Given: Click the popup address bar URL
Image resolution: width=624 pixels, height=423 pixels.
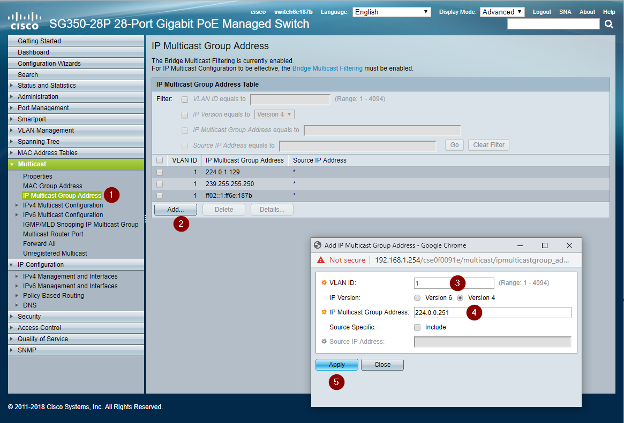Looking at the screenshot, I should tap(472, 260).
